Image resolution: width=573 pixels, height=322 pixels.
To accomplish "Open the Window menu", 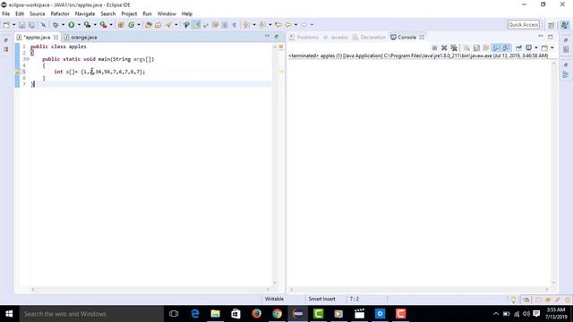I will [167, 13].
